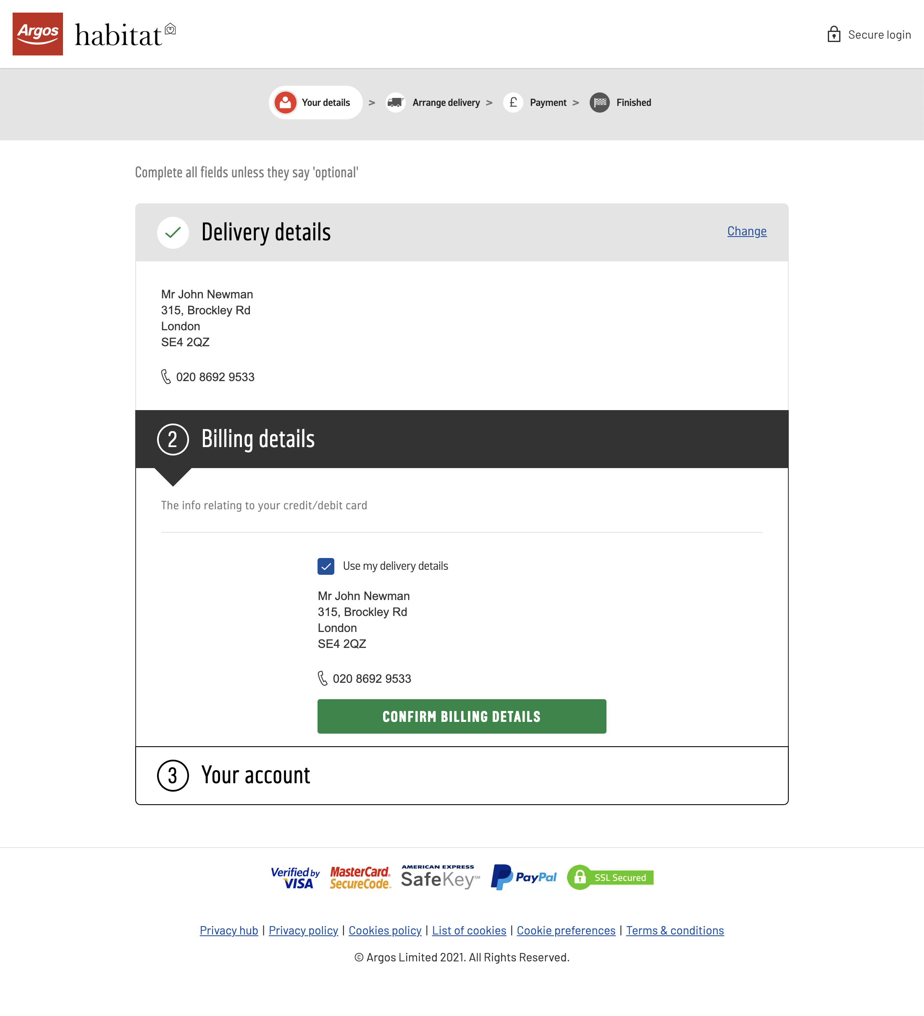Open step 2 numbered circle
Screen dimensions: 924x1016
(x=173, y=438)
